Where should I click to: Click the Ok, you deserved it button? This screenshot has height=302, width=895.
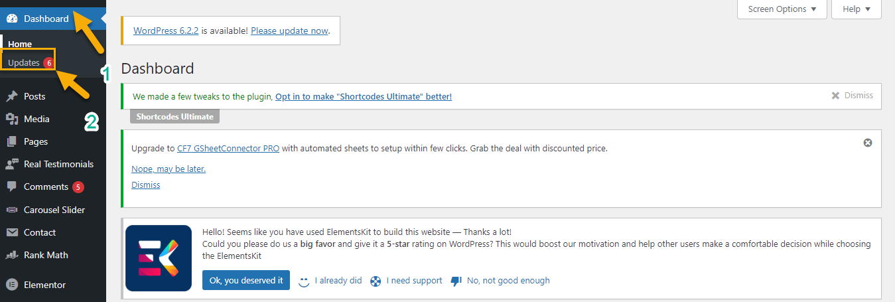246,281
